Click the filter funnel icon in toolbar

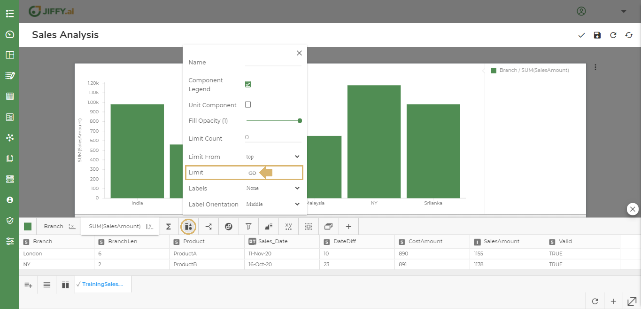click(248, 226)
